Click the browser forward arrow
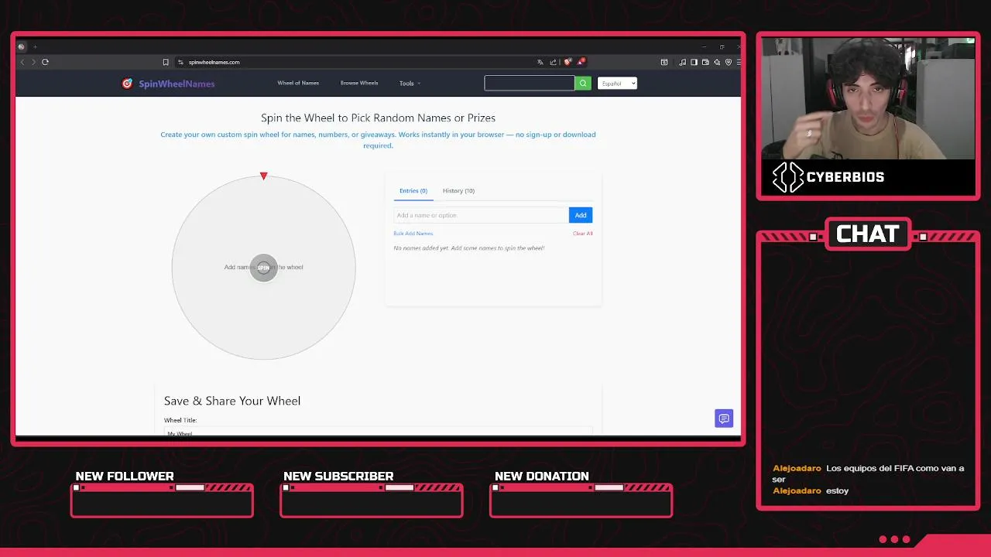 33,62
